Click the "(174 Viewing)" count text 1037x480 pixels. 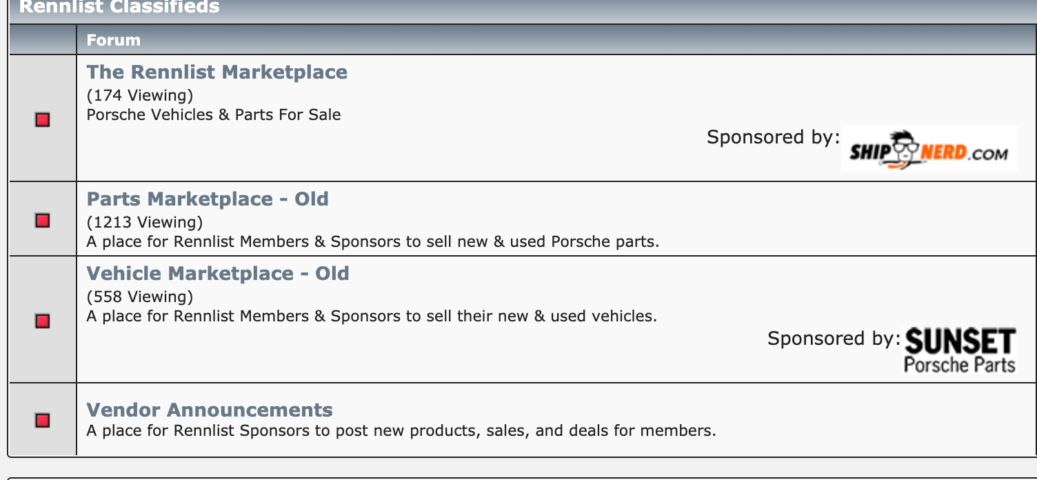[140, 95]
